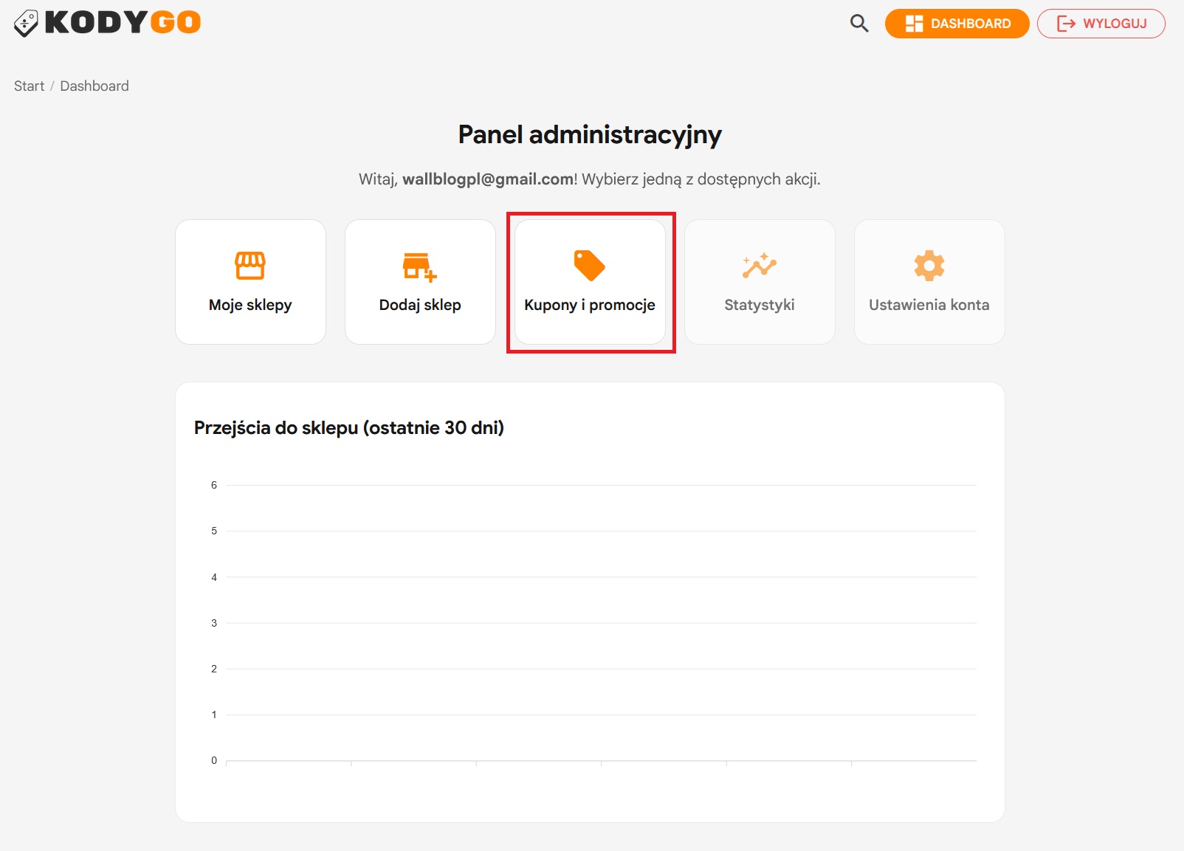The width and height of the screenshot is (1184, 851).
Task: Click the Przejścia do sklepu chart heading
Action: pos(348,428)
